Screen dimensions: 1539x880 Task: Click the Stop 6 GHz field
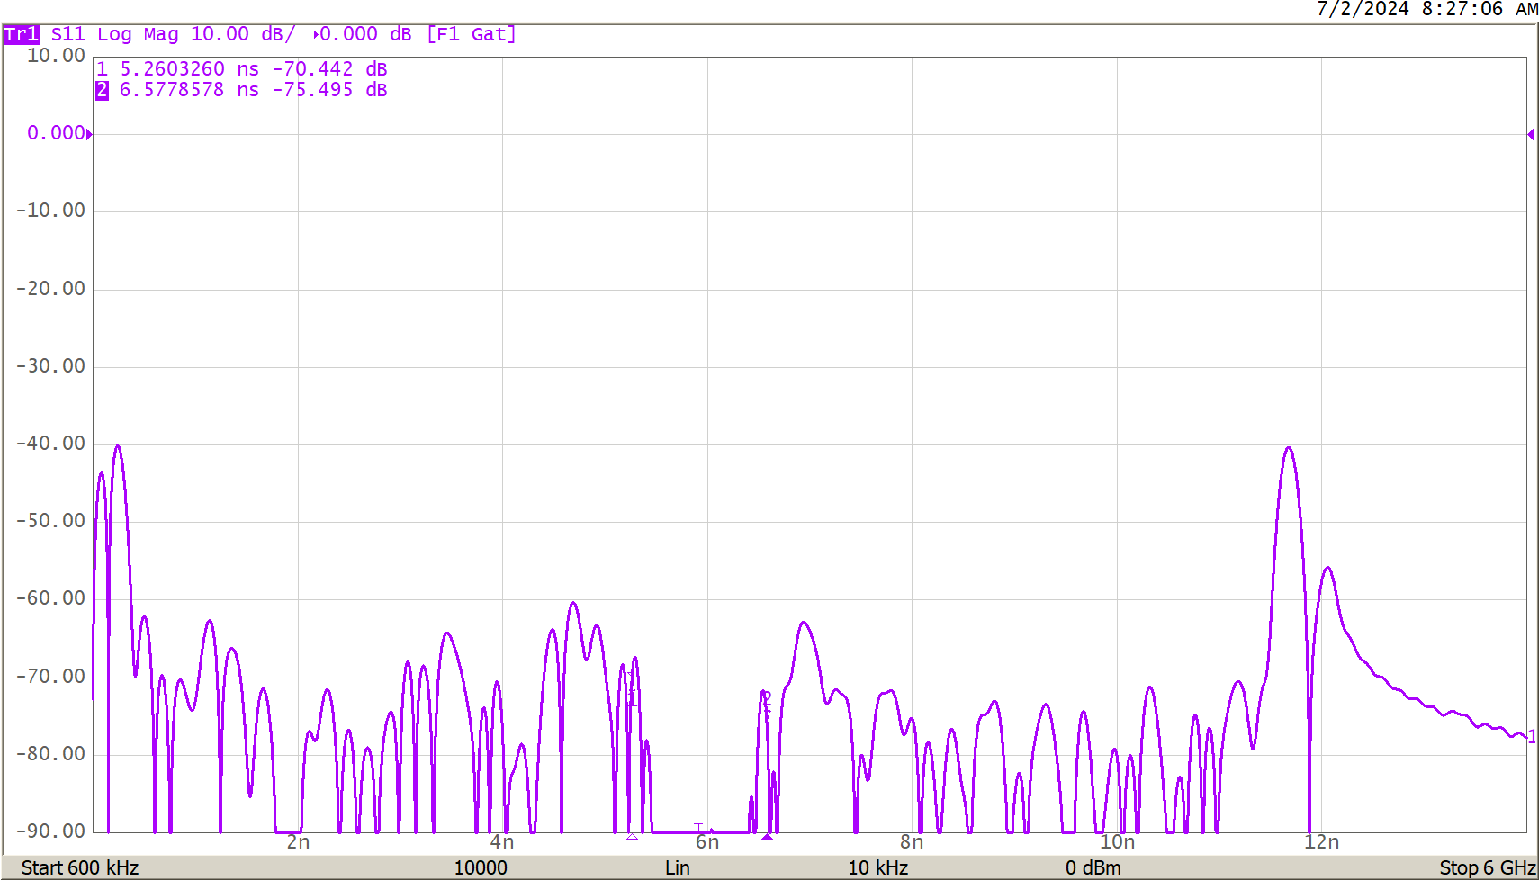(1486, 867)
